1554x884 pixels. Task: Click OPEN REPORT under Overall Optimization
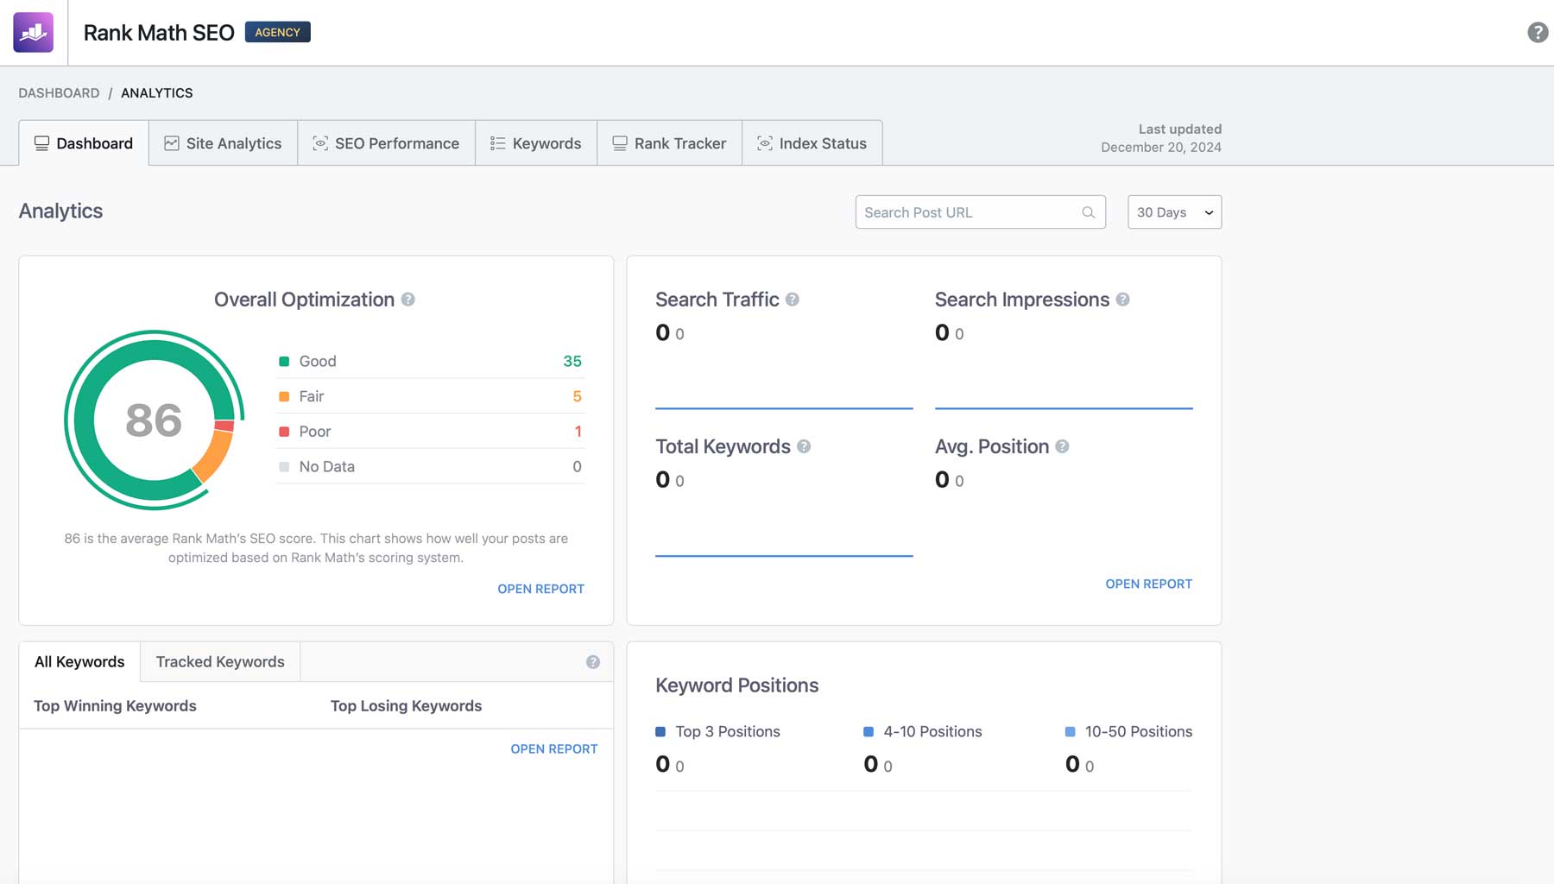(540, 589)
